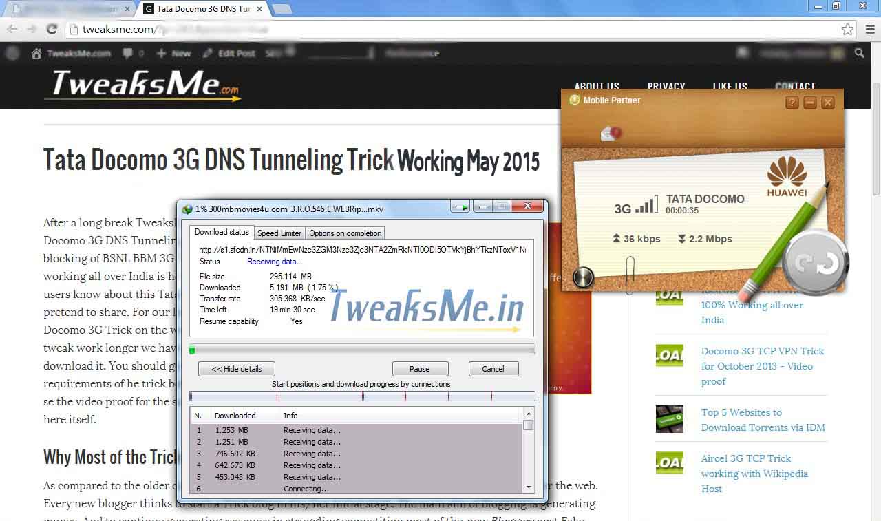This screenshot has width=881, height=521.
Task: Open comments bubble in WordPress admin bar
Action: 127,53
